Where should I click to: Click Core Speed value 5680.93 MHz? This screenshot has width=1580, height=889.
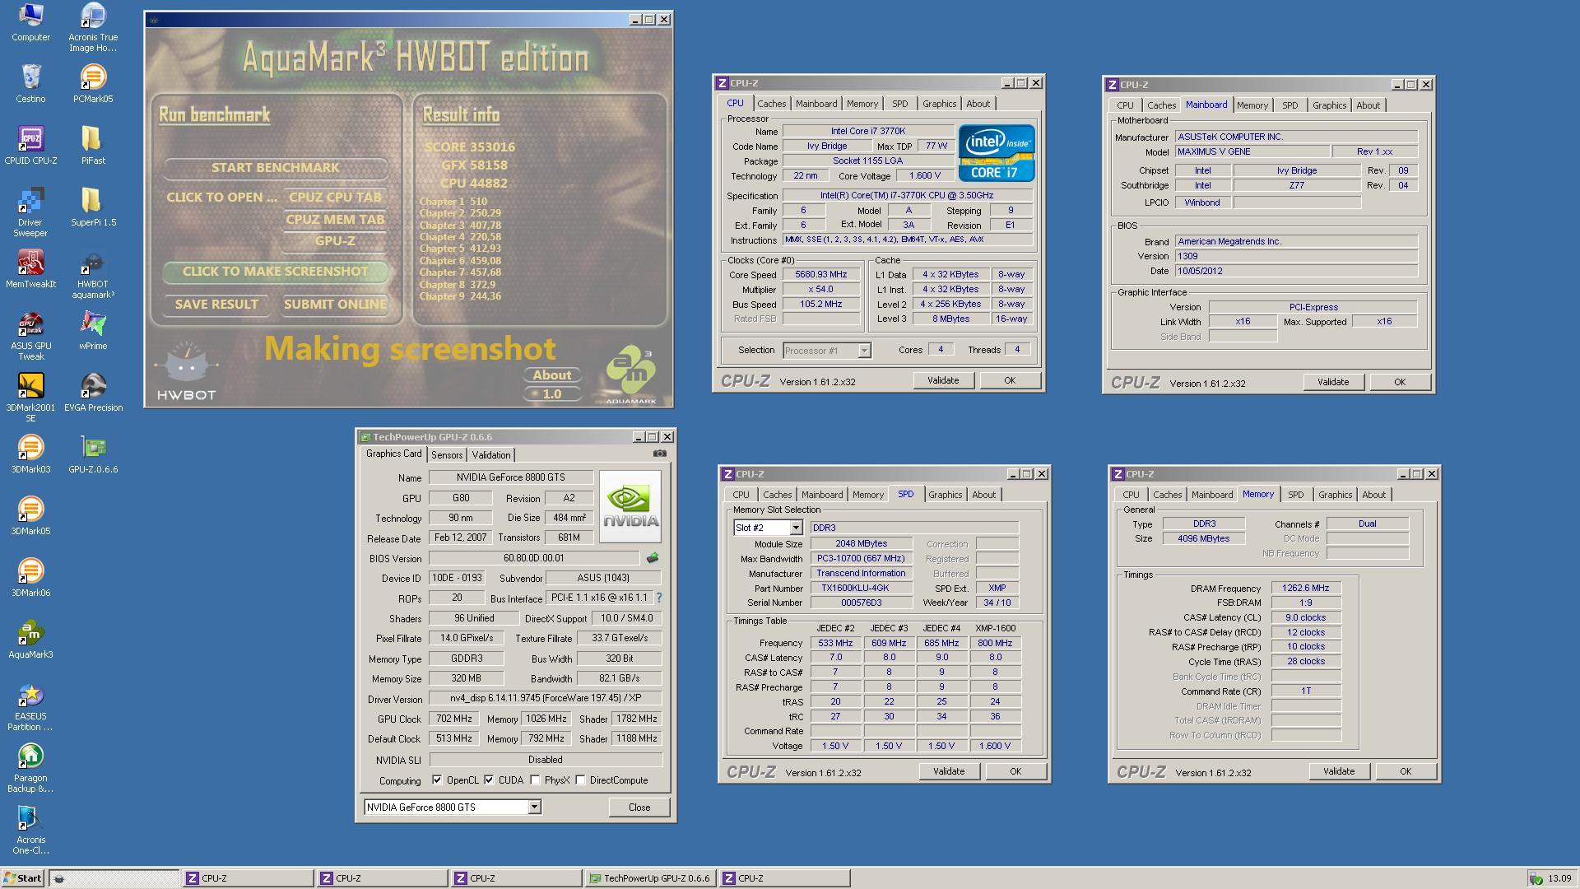[820, 275]
